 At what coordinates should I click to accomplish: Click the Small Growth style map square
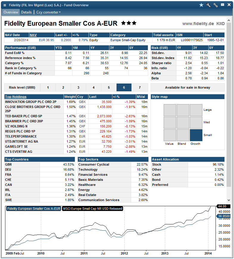coord(196,135)
